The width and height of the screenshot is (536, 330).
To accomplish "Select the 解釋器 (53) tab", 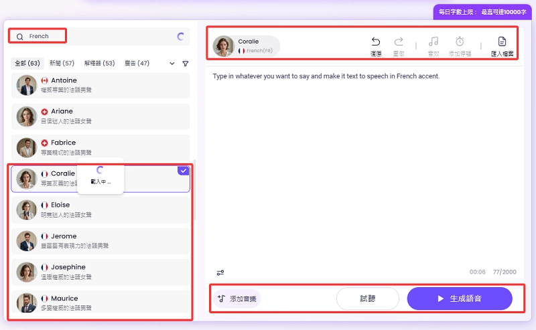I will coord(99,63).
